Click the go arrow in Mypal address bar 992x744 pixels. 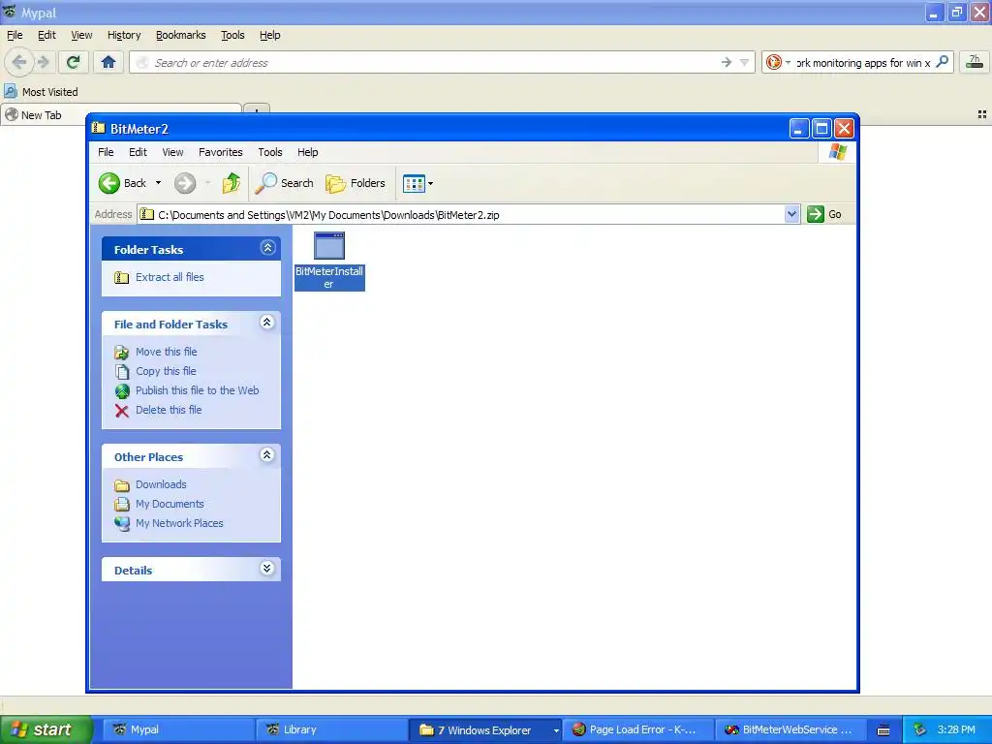pyautogui.click(x=727, y=63)
